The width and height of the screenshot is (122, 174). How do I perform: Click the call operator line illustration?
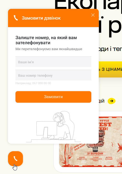(x=53, y=127)
